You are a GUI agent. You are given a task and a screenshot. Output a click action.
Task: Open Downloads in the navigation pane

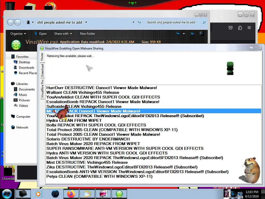pyautogui.click(x=24, y=68)
